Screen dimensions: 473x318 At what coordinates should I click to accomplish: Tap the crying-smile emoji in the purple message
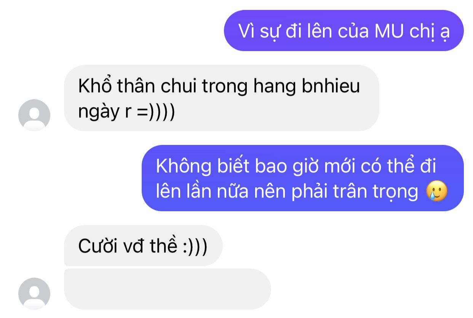pyautogui.click(x=437, y=191)
